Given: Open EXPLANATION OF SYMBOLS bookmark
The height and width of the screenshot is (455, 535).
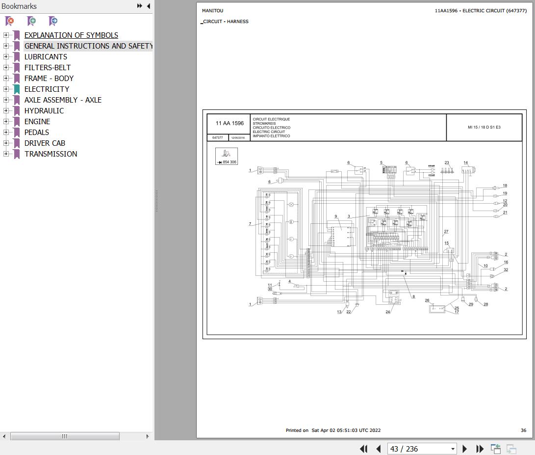Looking at the screenshot, I should pyautogui.click(x=71, y=35).
